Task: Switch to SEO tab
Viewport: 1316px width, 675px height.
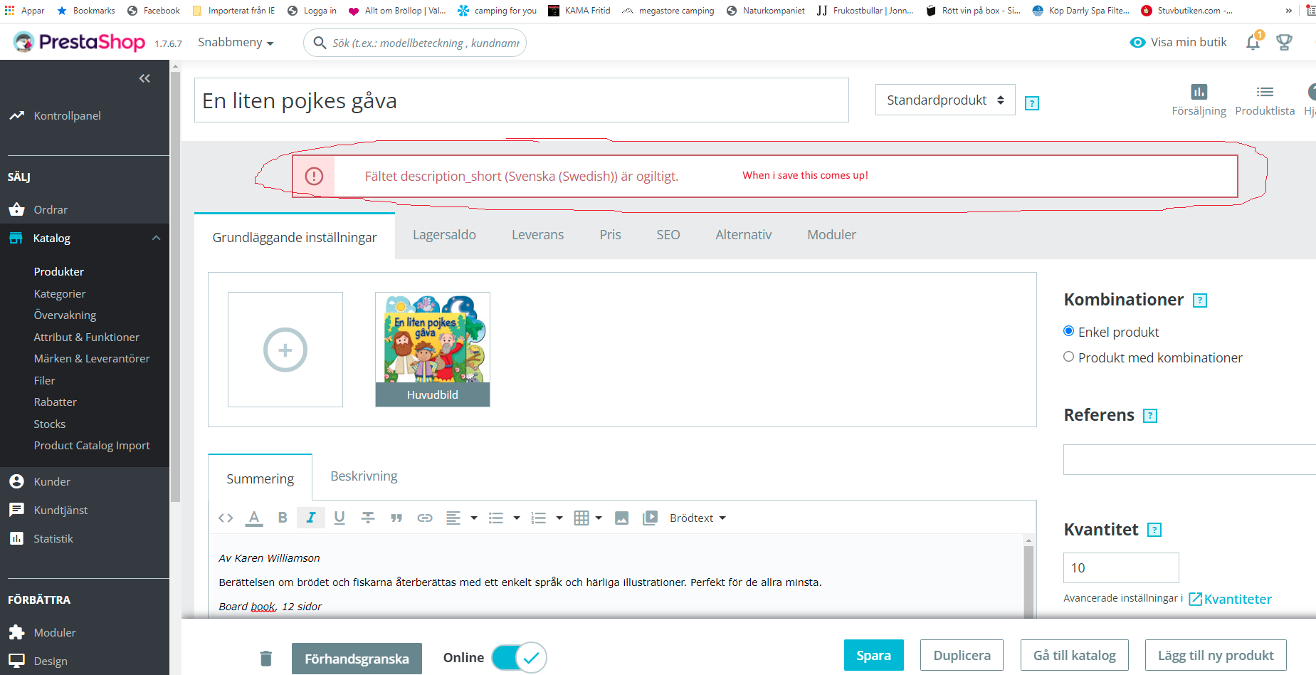Action: coord(668,235)
